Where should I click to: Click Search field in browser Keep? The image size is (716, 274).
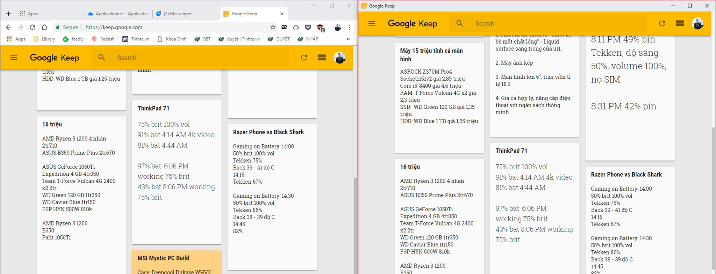[x=190, y=58]
